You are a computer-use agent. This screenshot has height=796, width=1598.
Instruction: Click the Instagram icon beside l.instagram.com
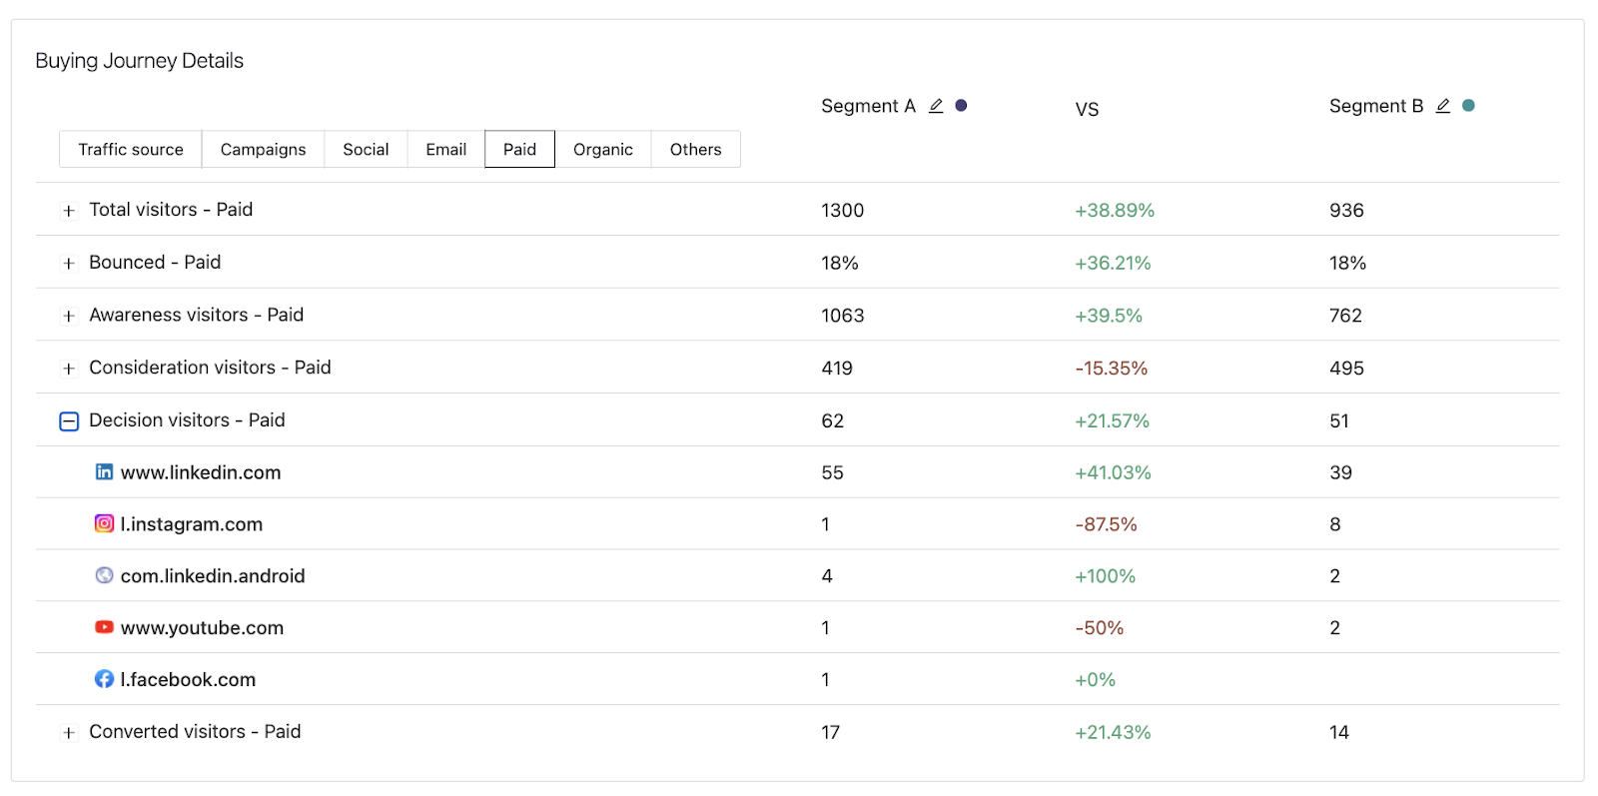[x=104, y=523]
